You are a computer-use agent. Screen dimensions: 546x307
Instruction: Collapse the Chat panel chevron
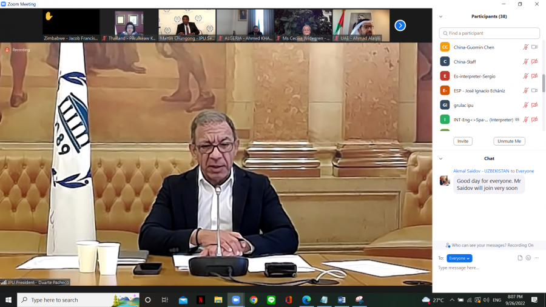pyautogui.click(x=441, y=158)
